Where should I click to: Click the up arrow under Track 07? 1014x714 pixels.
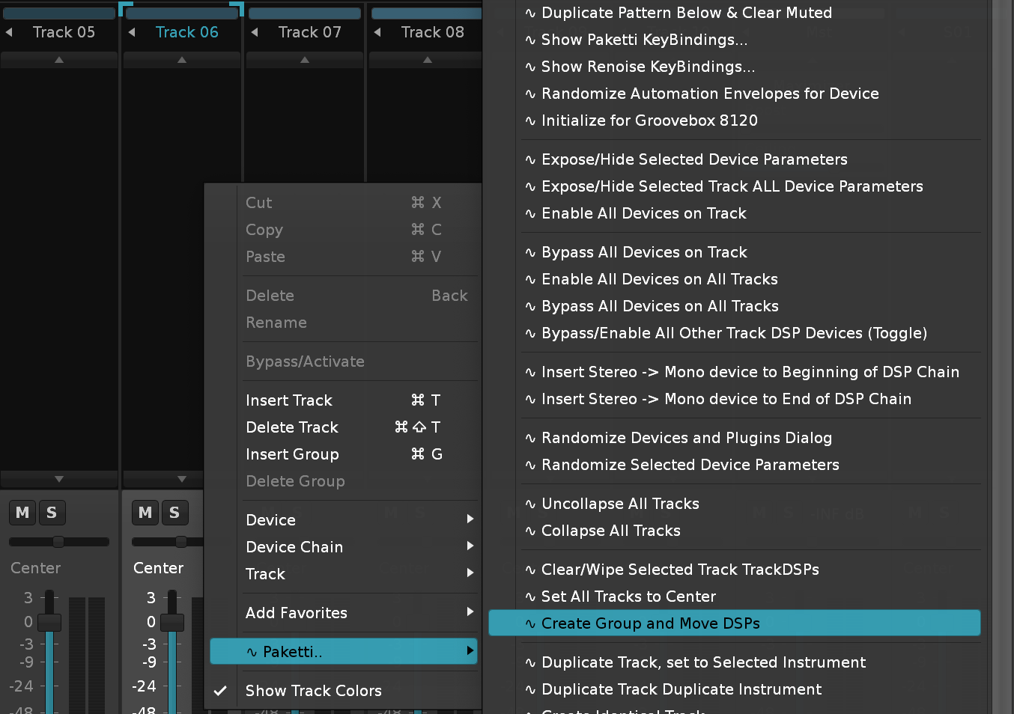[x=304, y=60]
